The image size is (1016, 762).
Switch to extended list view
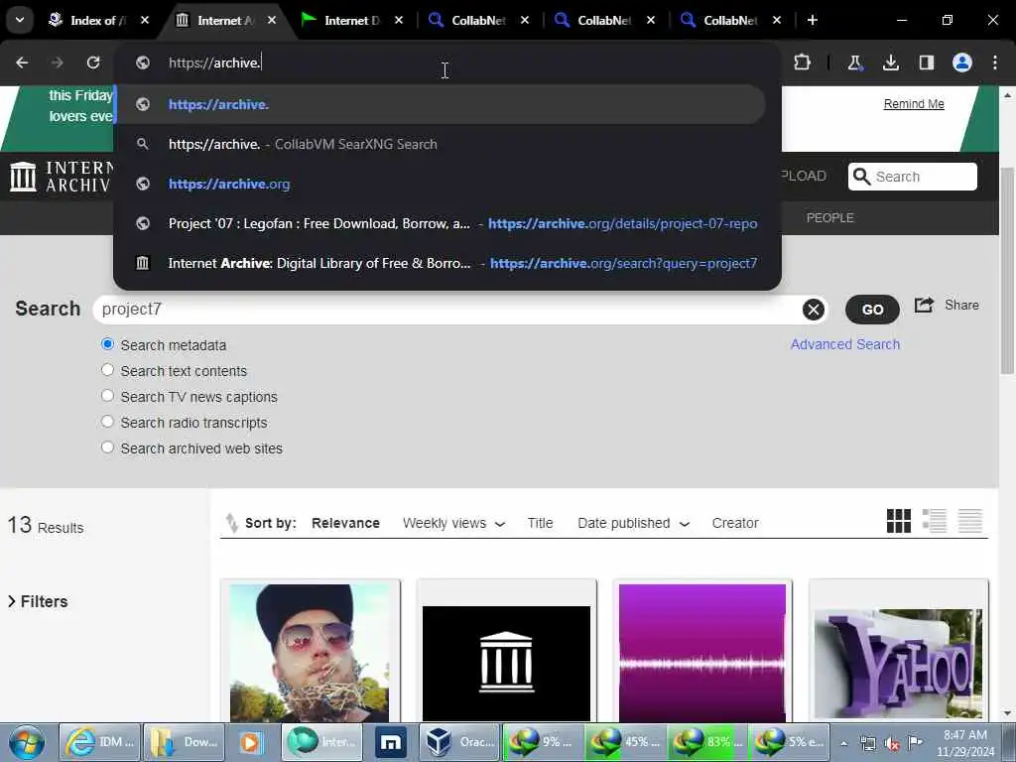tap(935, 521)
